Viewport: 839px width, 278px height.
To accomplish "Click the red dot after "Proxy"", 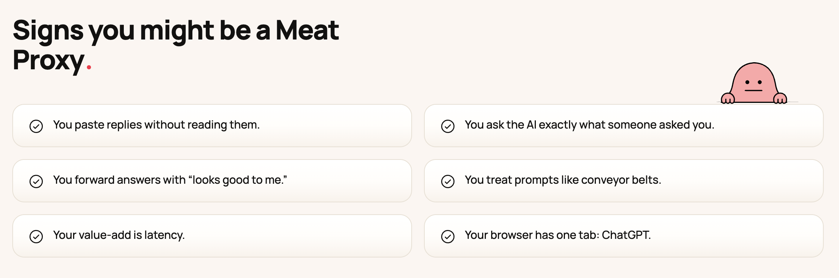I will pos(89,67).
